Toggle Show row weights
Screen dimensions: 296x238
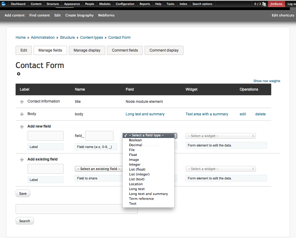pos(267,81)
